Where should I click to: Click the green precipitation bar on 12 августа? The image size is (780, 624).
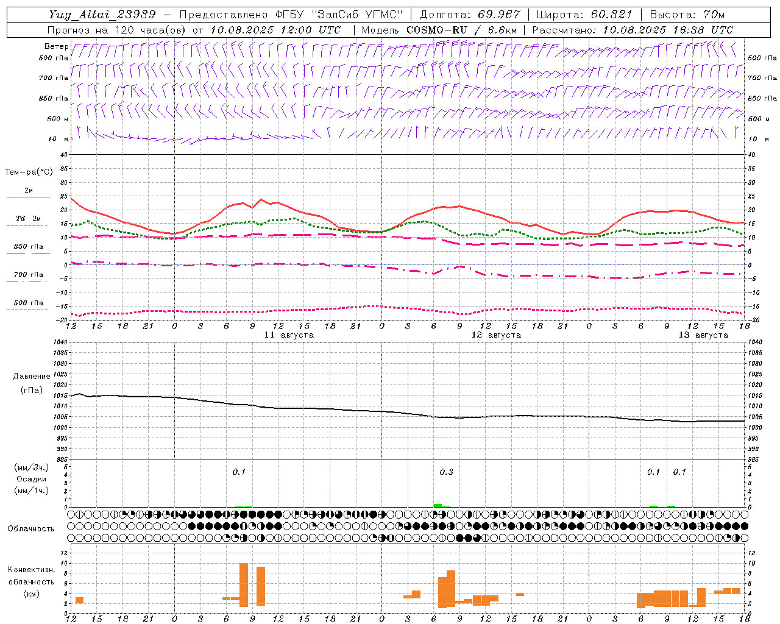(x=438, y=505)
